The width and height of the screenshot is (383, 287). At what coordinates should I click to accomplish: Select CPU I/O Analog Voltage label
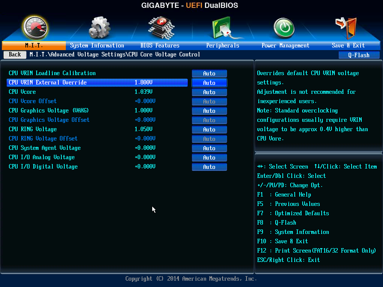point(42,157)
